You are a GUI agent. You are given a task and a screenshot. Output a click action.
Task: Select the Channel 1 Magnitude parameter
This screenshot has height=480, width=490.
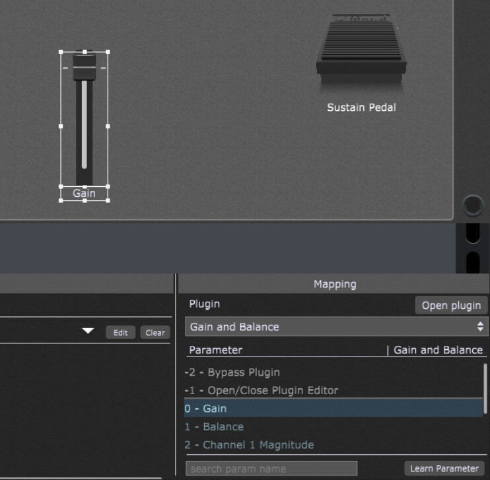pos(250,445)
